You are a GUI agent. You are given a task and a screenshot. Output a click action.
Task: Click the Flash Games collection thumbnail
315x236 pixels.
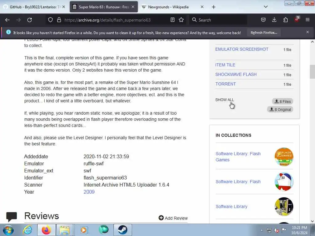[x=284, y=157]
